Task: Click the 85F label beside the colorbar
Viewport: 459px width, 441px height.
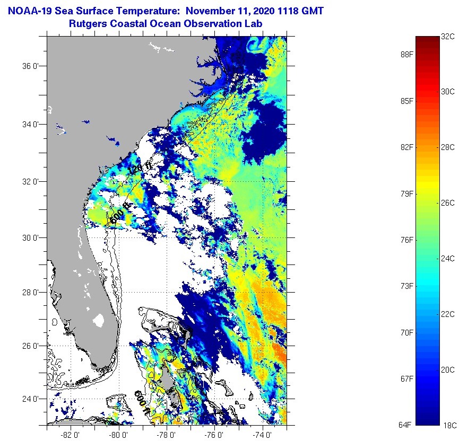Action: click(x=407, y=101)
